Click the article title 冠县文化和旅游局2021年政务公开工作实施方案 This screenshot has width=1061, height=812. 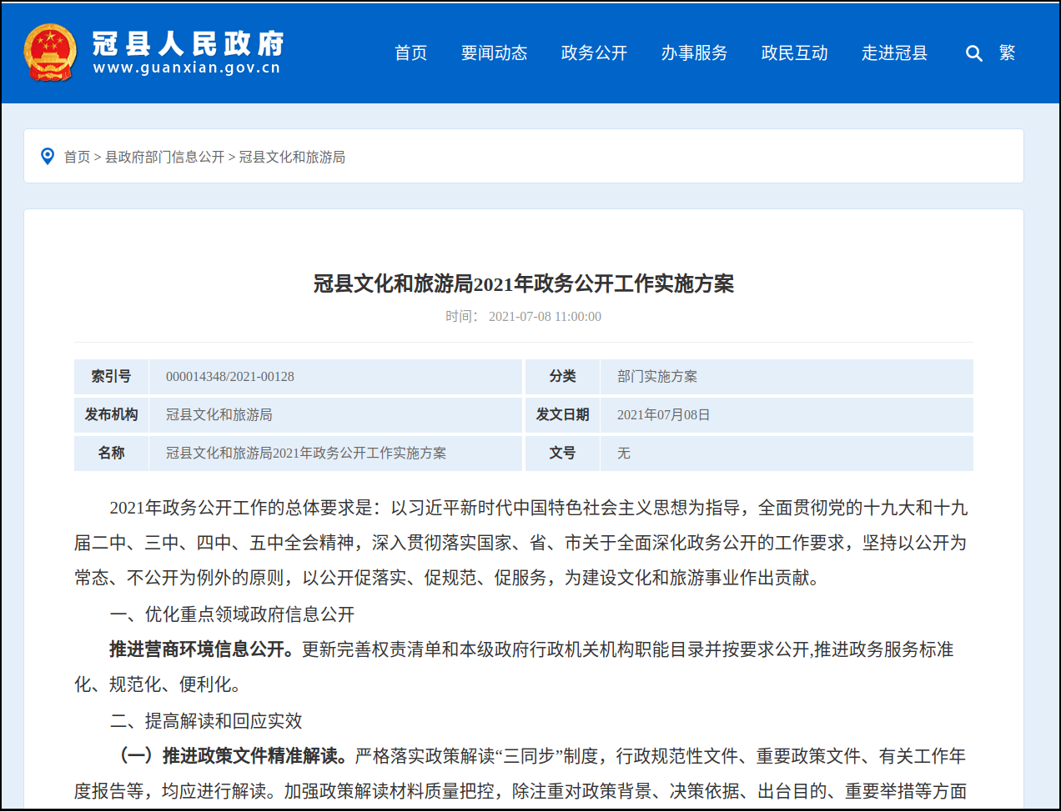(524, 283)
